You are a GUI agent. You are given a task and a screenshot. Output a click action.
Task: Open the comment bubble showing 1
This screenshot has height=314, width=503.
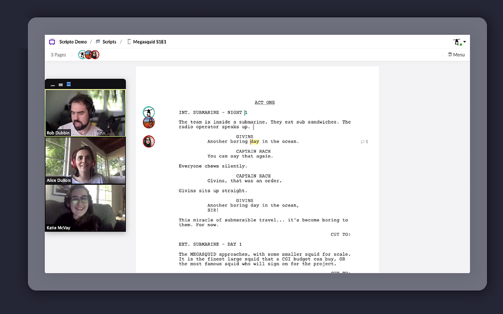tap(364, 142)
